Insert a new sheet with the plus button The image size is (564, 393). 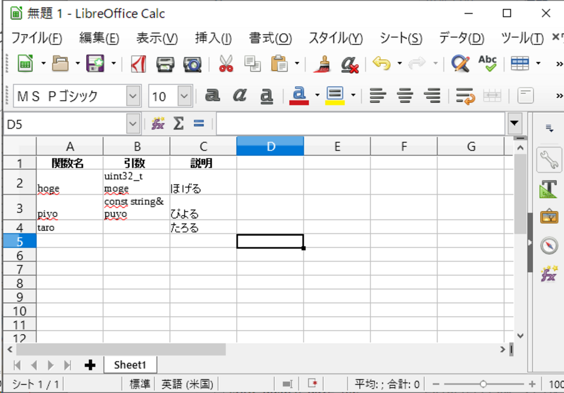tap(90, 365)
